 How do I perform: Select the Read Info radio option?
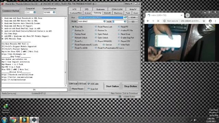coord(78,27)
